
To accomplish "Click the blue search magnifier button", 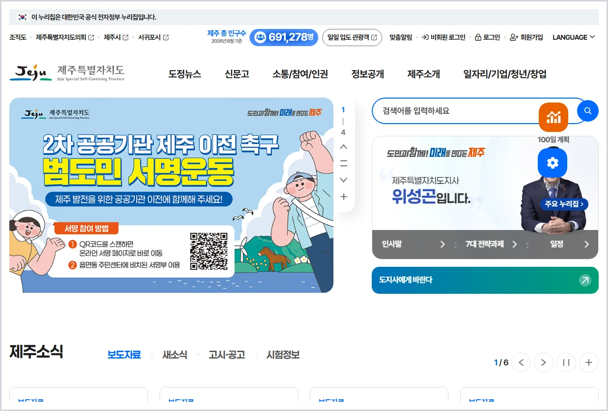I will pos(588,111).
